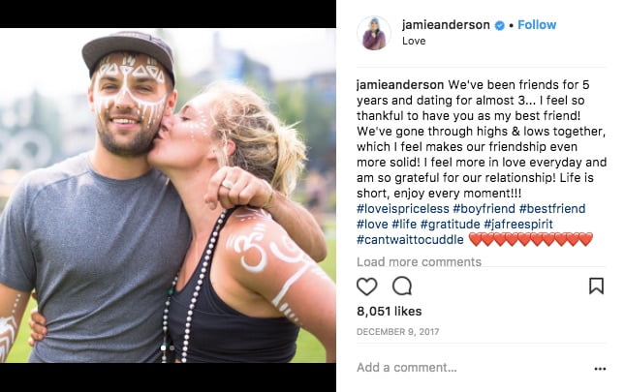Viewport: 625px width, 392px height.
Task: Open the #gratitude hashtag
Action: 450,224
